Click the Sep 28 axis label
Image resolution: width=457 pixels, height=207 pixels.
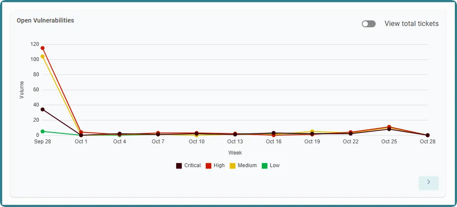pos(43,142)
